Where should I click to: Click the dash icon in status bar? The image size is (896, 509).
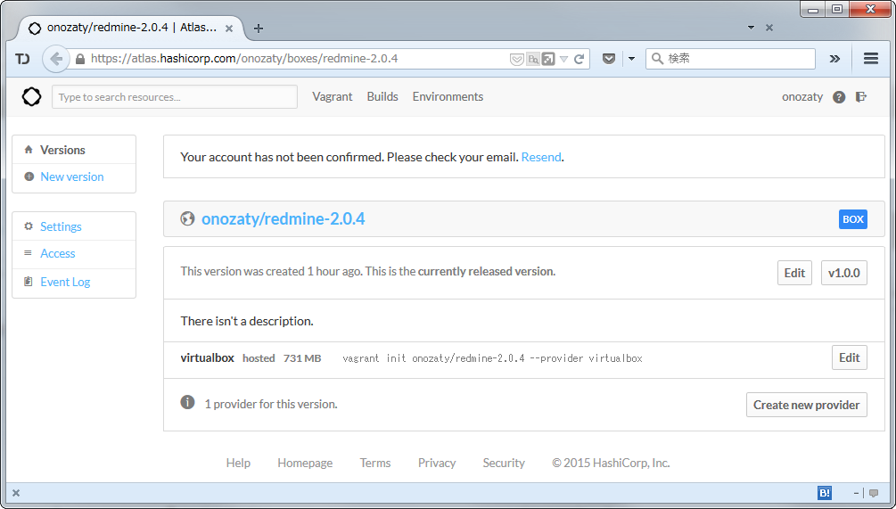click(x=857, y=493)
